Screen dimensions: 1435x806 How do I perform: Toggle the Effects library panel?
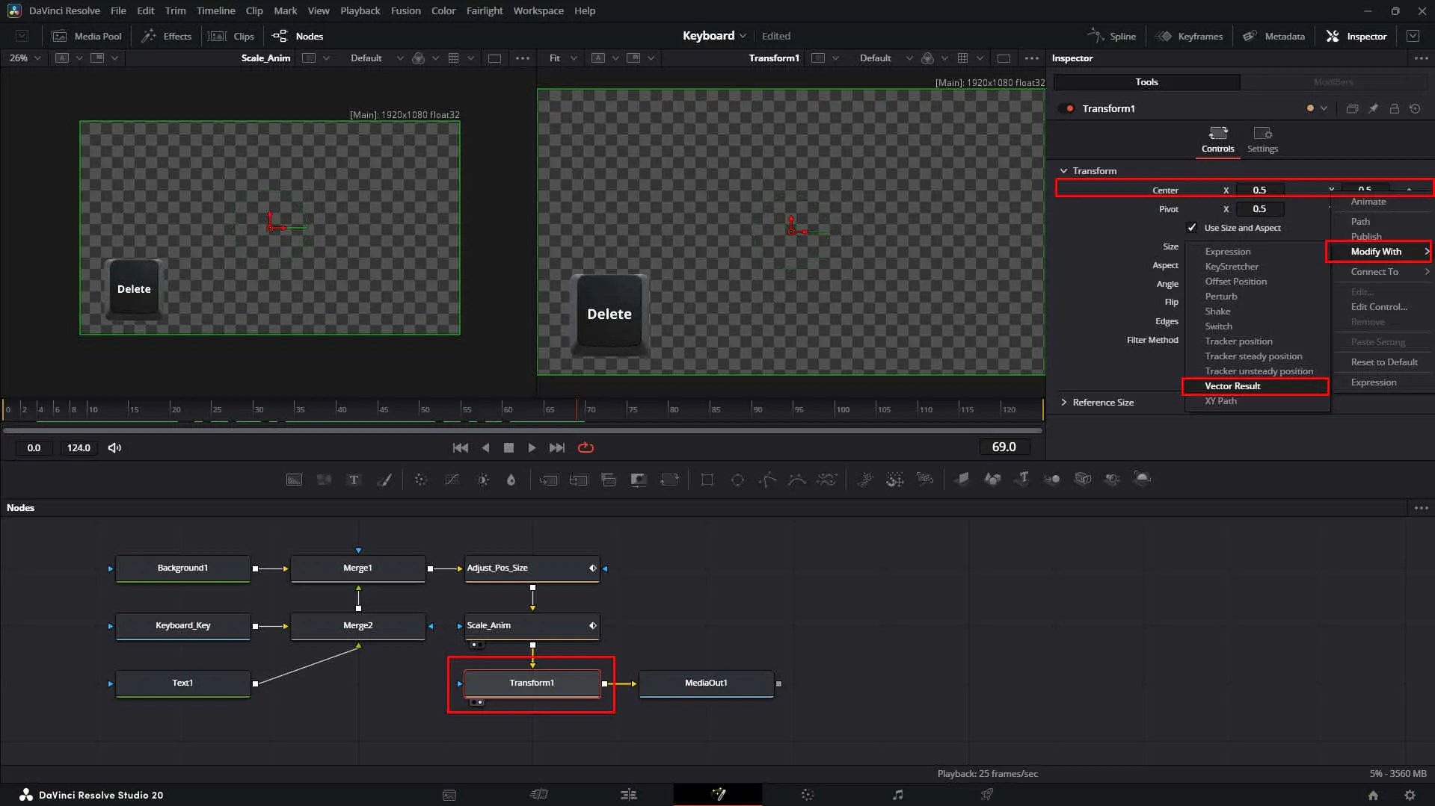click(x=167, y=36)
